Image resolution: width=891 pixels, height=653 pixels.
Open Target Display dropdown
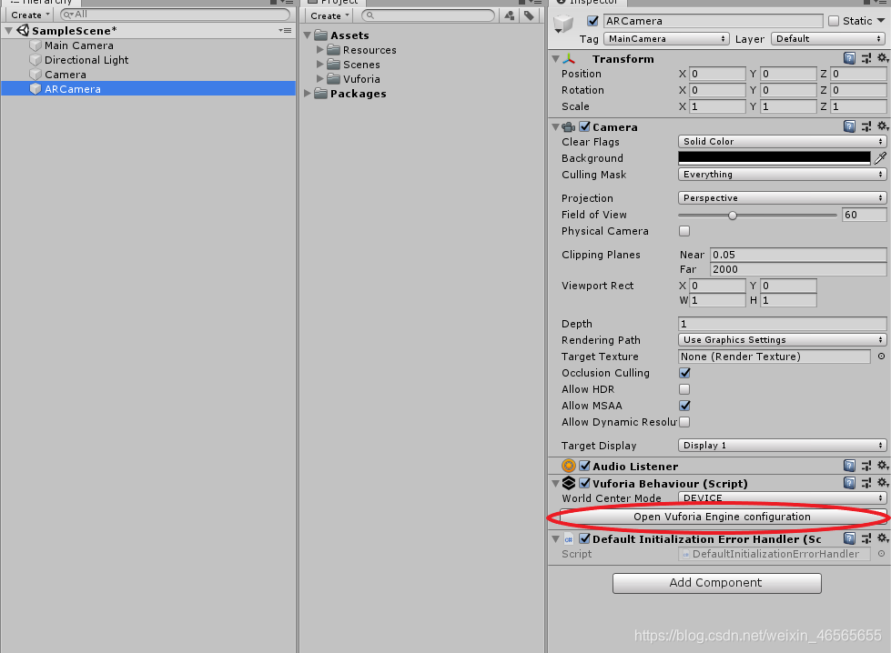[x=782, y=445]
